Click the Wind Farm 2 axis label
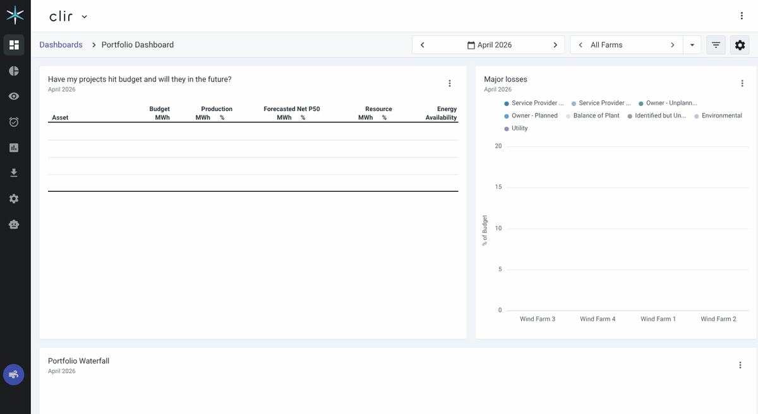This screenshot has height=414, width=758. coord(718,319)
